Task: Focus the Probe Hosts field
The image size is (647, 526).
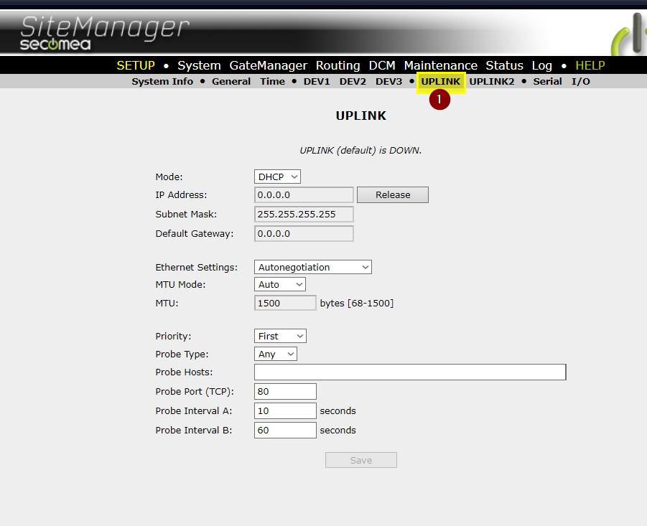Action: [410, 372]
